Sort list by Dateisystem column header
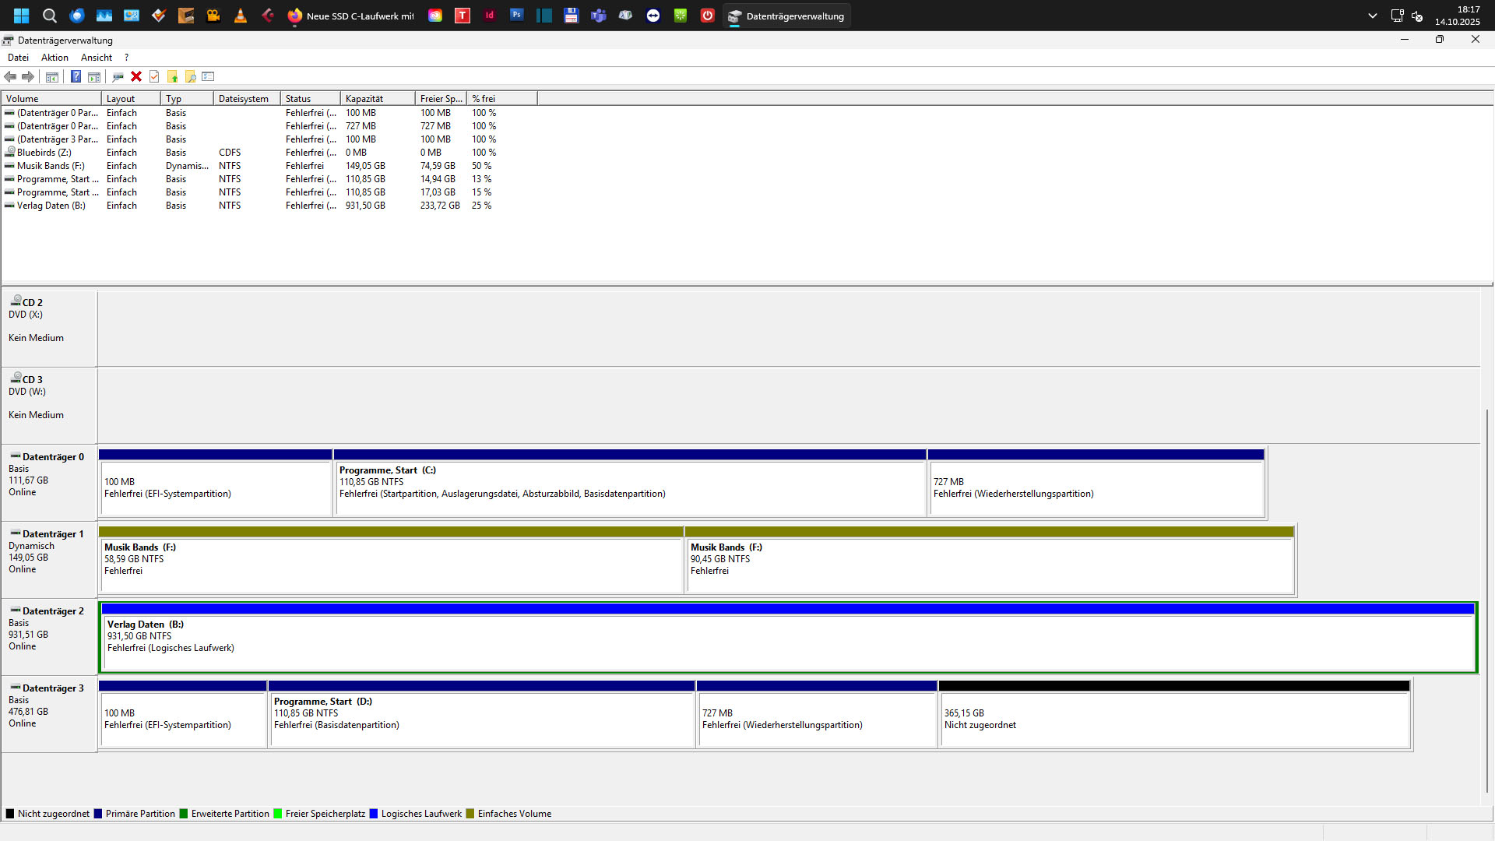The width and height of the screenshot is (1495, 841). click(245, 99)
